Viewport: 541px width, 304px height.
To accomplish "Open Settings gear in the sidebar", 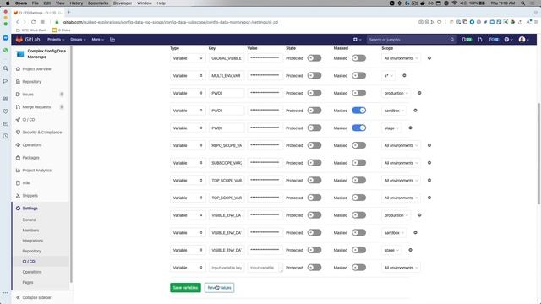I will tap(27, 209).
